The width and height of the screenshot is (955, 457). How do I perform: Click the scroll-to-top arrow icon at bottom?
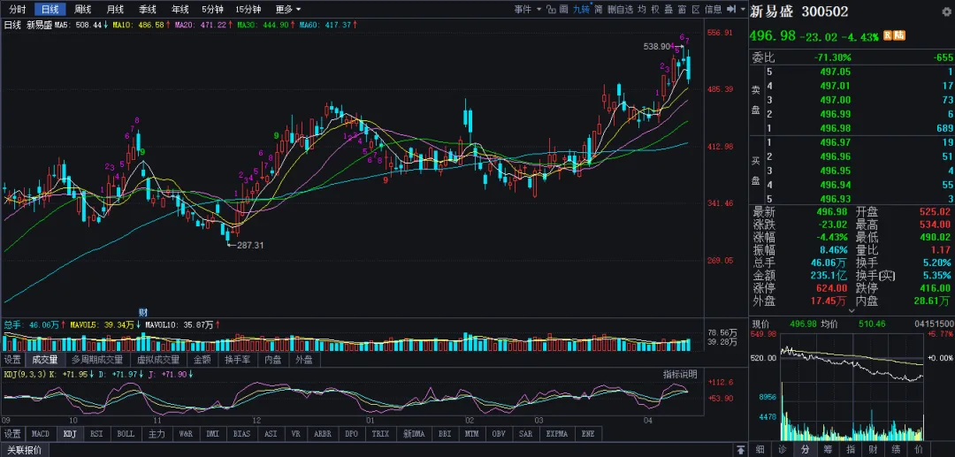point(741,450)
